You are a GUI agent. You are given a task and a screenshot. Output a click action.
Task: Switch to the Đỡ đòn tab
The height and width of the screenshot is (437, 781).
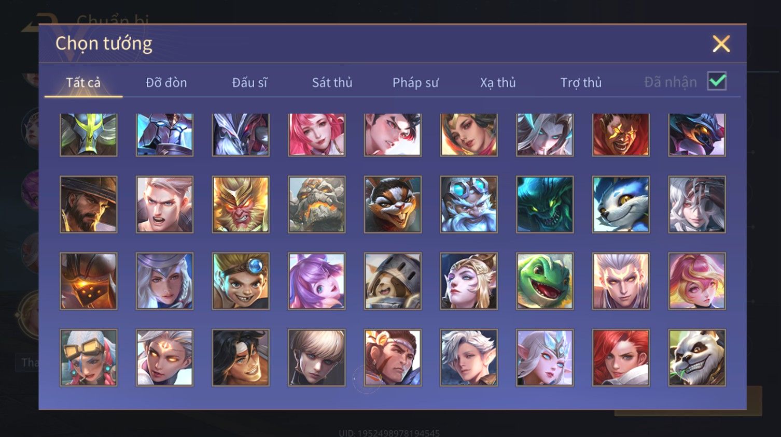point(166,82)
